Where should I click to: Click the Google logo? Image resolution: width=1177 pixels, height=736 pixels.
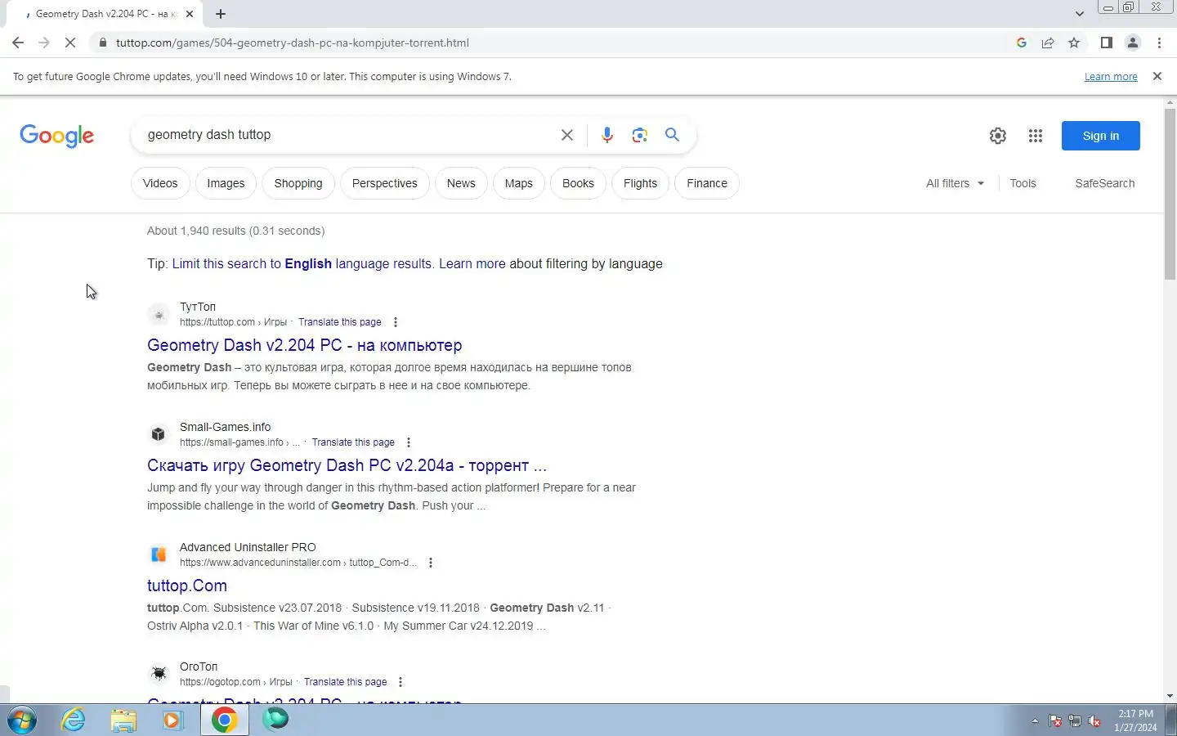57,136
